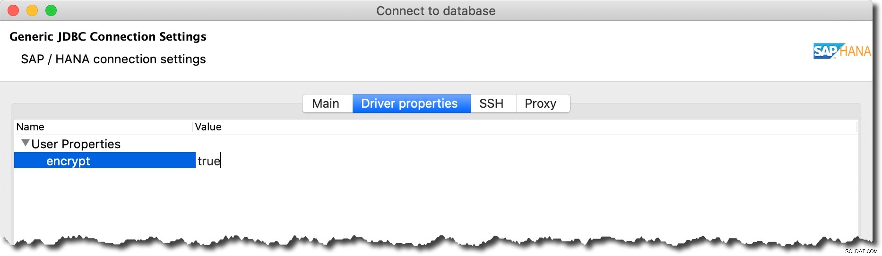
Task: Collapse the User Properties disclosure triangle
Action: click(26, 143)
